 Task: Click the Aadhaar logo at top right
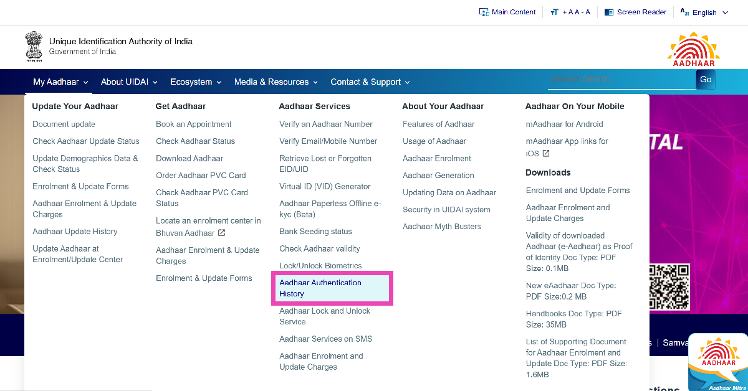click(x=693, y=49)
